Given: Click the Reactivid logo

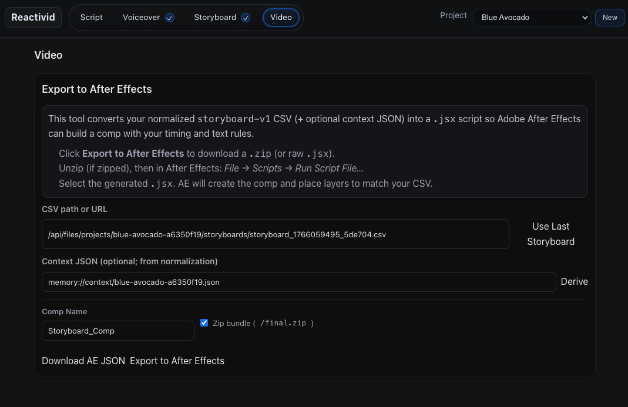Looking at the screenshot, I should [x=33, y=17].
